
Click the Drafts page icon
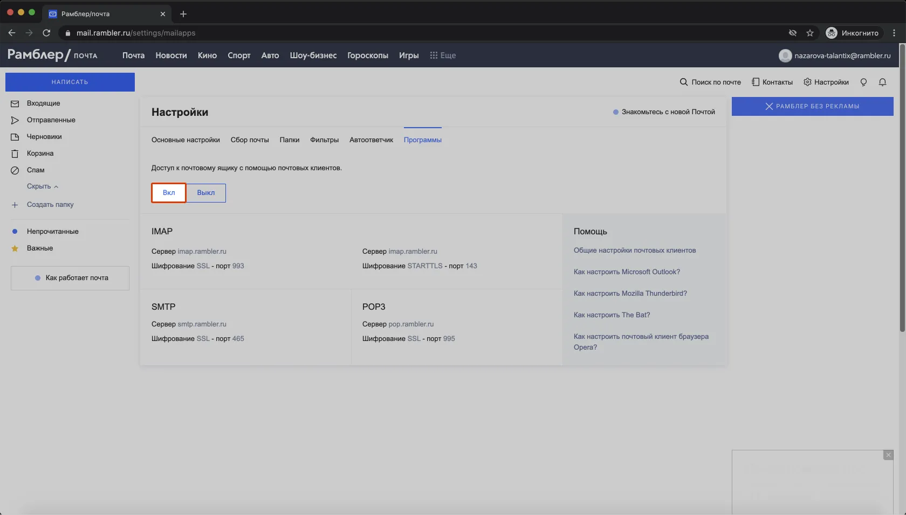[x=15, y=137]
